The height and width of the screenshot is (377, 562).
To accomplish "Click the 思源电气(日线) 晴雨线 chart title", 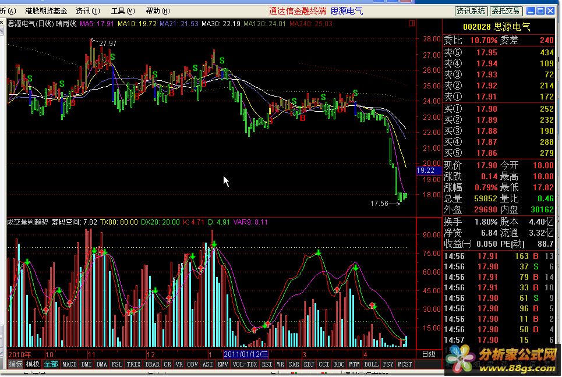I will (42, 24).
